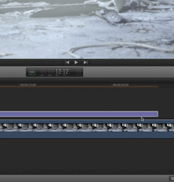Screen dimensions: 174x182
Task: Jump to the next edit point
Action: (86, 62)
